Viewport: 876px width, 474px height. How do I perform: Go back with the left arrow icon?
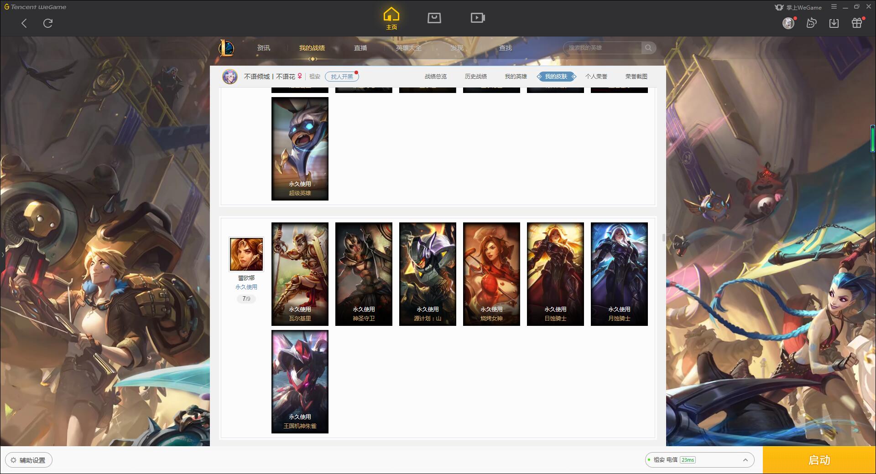(x=24, y=23)
